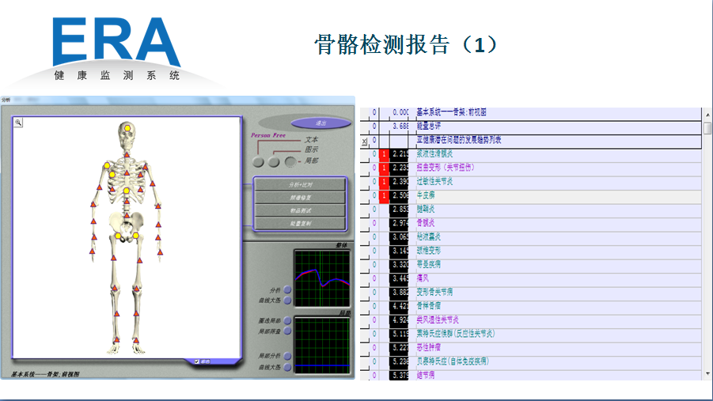Click the yellow marker on the skull
Viewport: 713px width, 401px height.
pyautogui.click(x=127, y=128)
